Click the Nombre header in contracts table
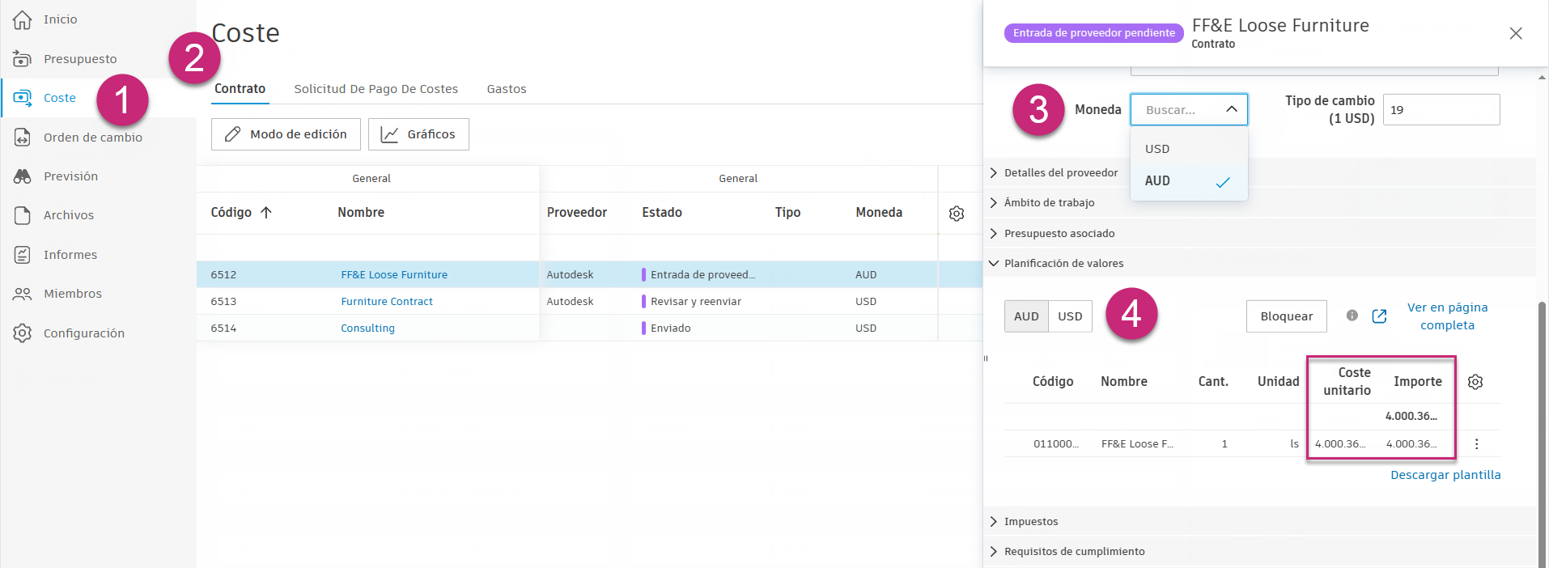The height and width of the screenshot is (568, 1549). (361, 213)
